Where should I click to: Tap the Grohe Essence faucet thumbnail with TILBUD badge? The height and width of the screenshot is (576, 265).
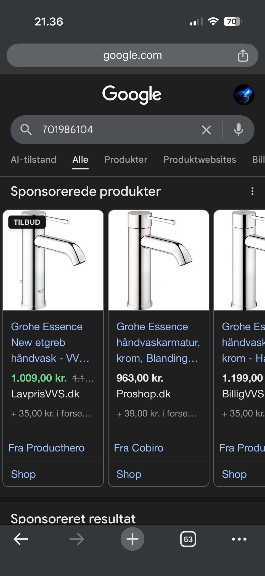[53, 260]
